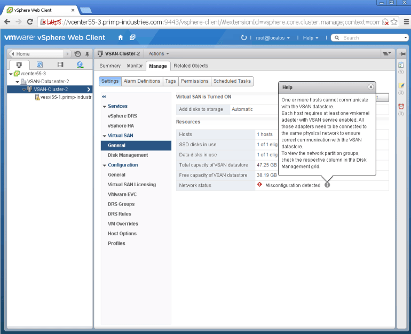
Task: Switch to the Networking inventory tab
Action: click(x=80, y=65)
